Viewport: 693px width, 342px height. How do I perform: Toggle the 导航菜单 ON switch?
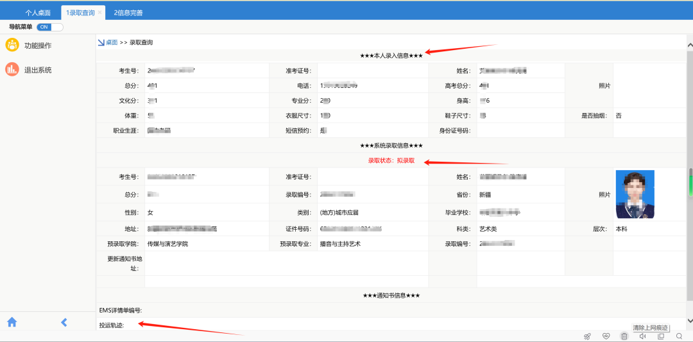pyautogui.click(x=49, y=27)
